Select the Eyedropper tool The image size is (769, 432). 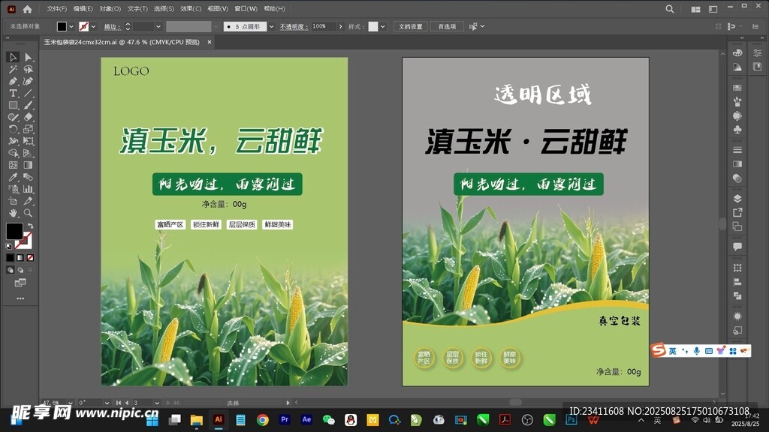13,177
